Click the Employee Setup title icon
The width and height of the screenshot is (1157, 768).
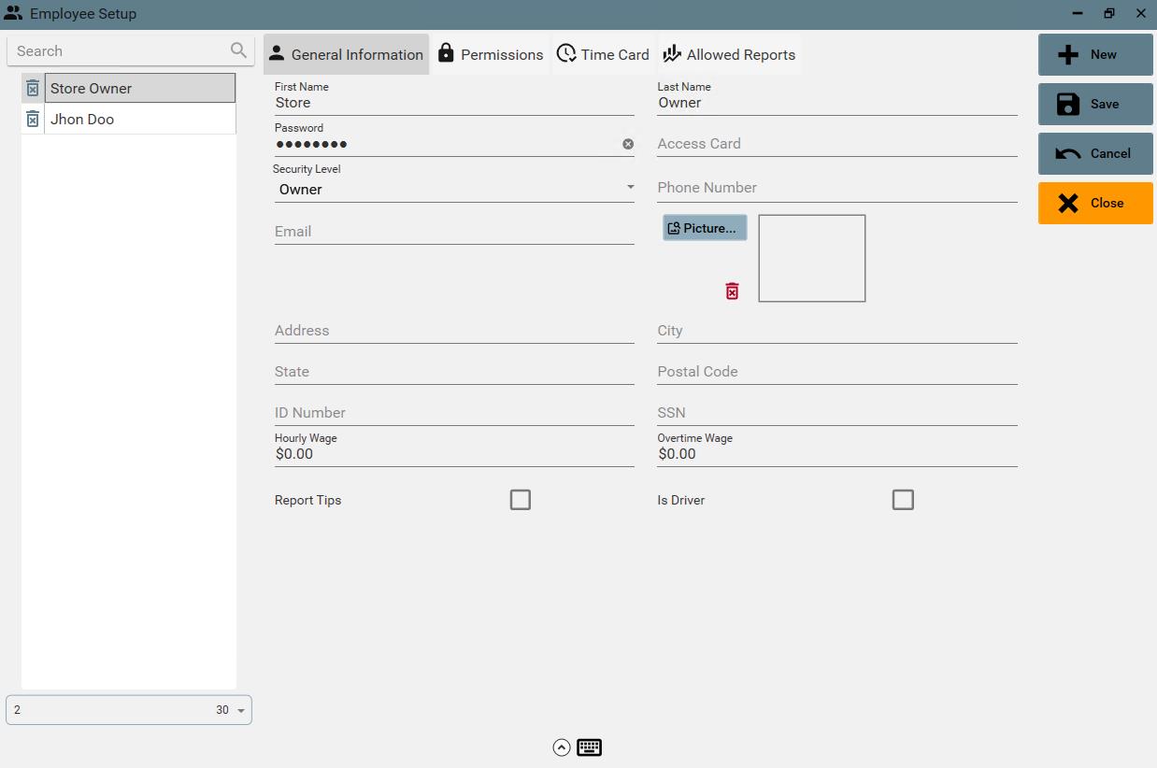pos(13,14)
